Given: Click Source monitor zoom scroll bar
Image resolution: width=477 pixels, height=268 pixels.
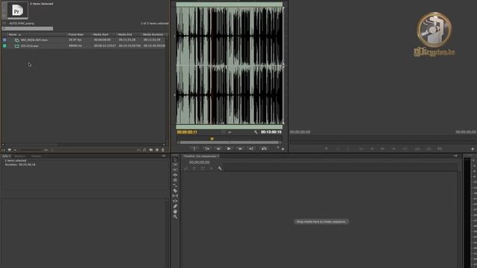Looking at the screenshot, I should pyautogui.click(x=230, y=142).
